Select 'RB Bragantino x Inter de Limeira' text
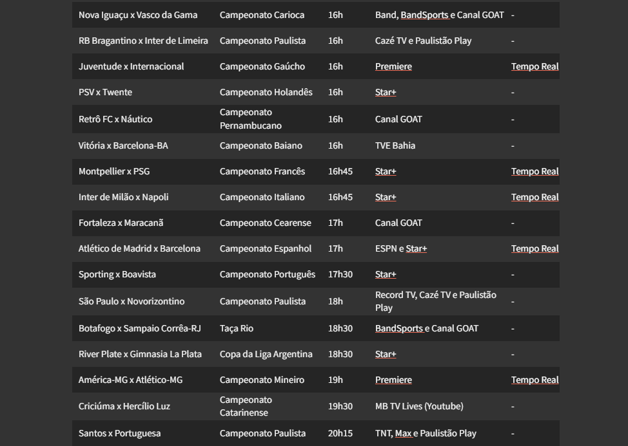The height and width of the screenshot is (446, 628). pyautogui.click(x=143, y=41)
